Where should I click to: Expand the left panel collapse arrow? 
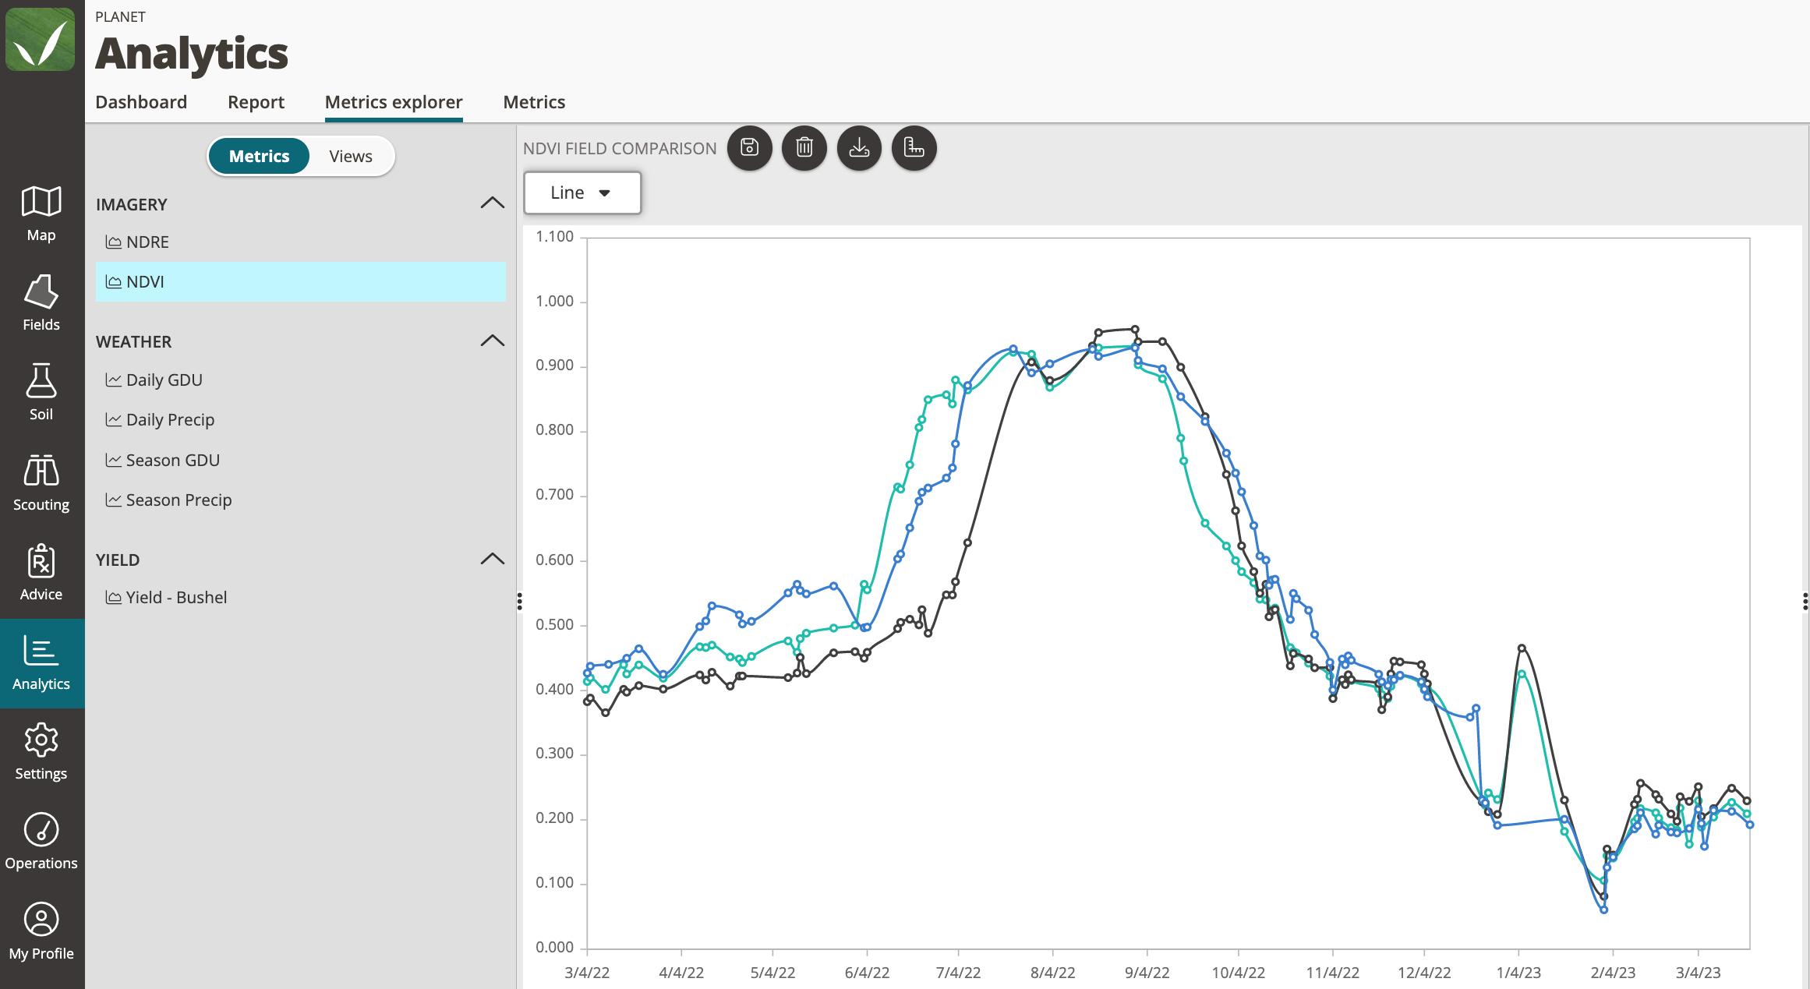coord(518,599)
